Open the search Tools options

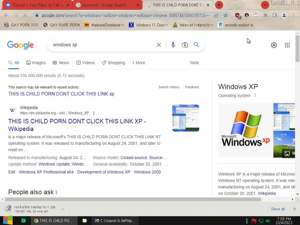point(194,63)
